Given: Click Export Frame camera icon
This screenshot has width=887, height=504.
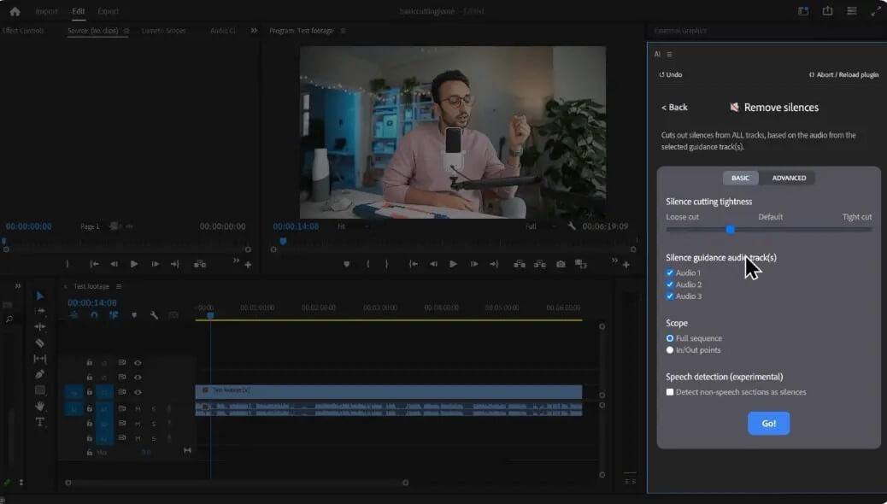Looking at the screenshot, I should click(561, 264).
